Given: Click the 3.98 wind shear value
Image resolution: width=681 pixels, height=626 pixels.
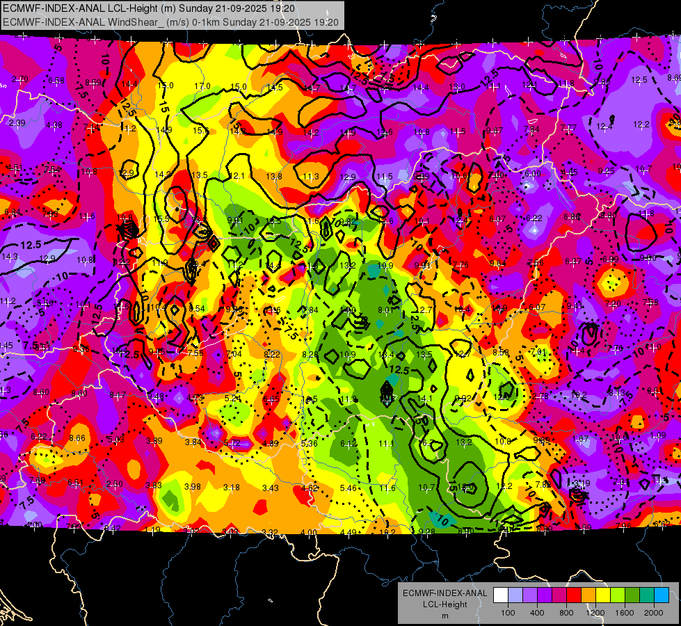Looking at the screenshot, I should [x=193, y=487].
